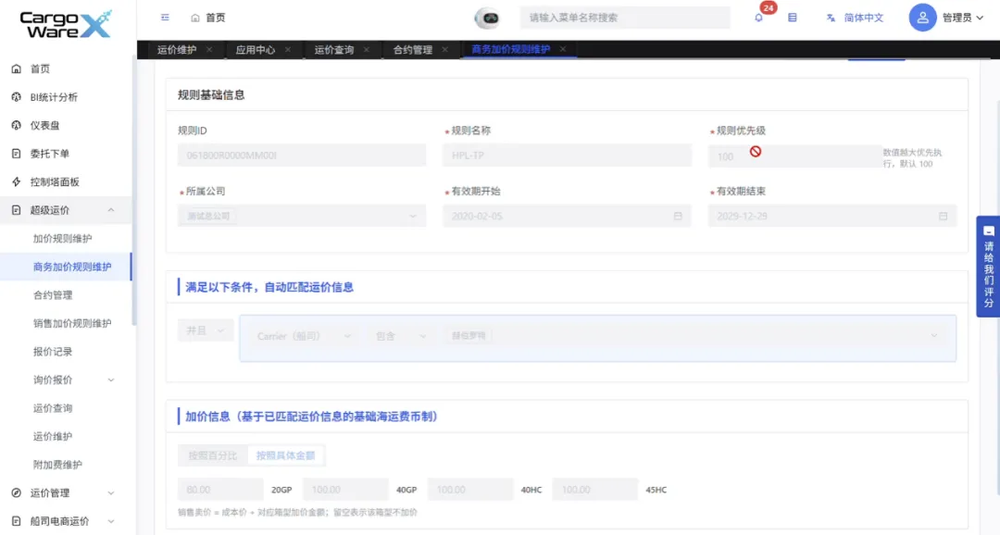Open calendar icon for 有效期结束
The image size is (1000, 535).
[x=944, y=217]
